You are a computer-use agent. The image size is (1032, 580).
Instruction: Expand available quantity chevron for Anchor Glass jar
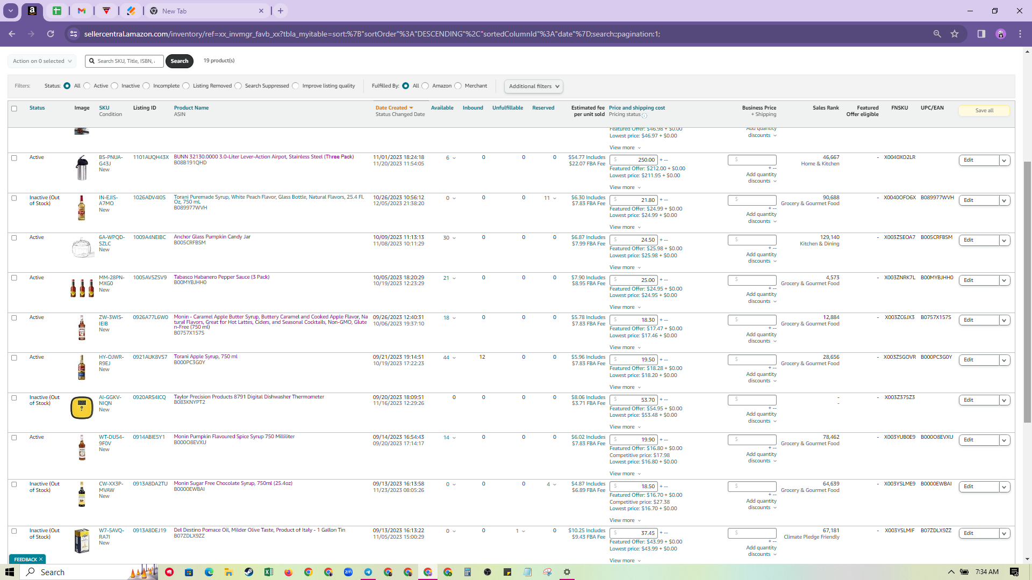click(454, 238)
